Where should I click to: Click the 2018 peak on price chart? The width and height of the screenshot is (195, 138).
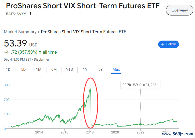point(90,89)
